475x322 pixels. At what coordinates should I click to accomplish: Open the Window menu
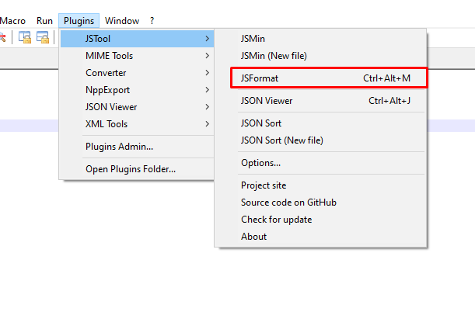pos(122,21)
